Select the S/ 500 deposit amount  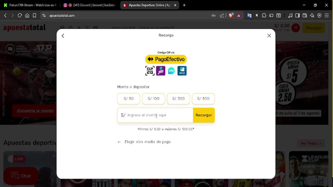pos(203,99)
